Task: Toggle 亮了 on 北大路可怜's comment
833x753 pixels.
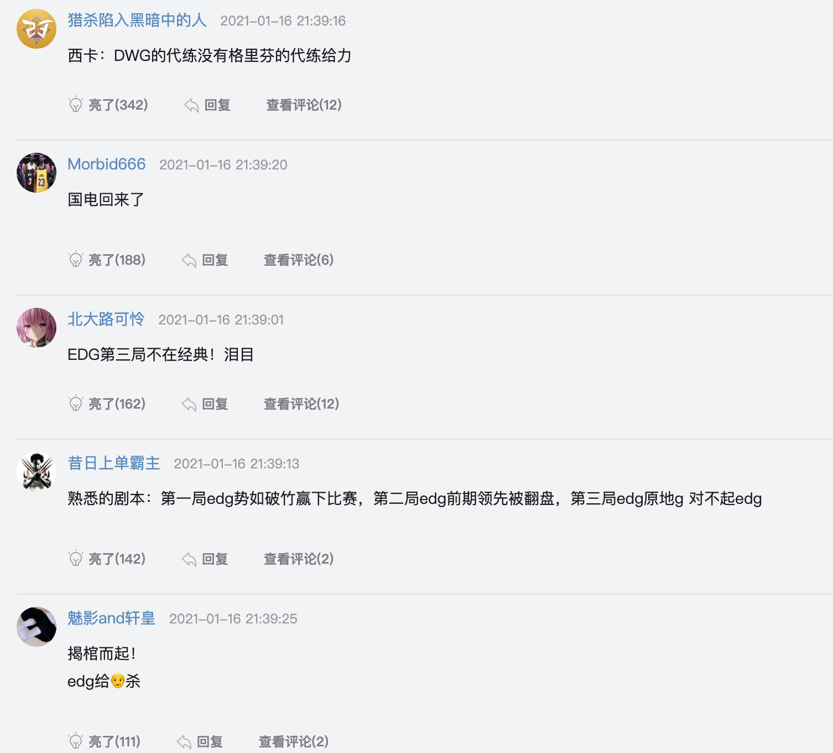Action: [x=108, y=404]
